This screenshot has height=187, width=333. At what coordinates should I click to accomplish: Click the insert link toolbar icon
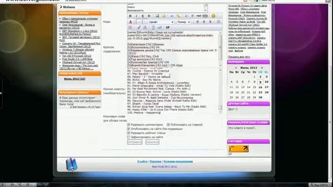tap(172, 16)
